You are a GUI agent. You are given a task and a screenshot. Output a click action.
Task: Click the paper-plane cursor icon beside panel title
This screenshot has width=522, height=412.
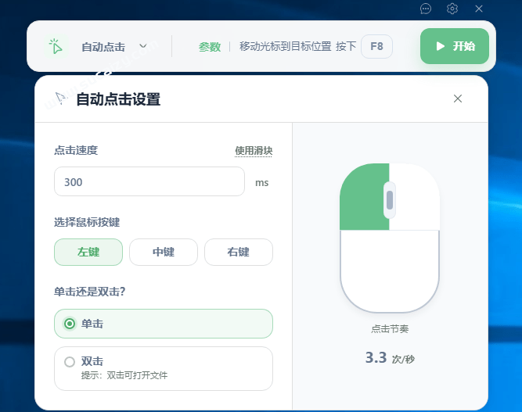[61, 99]
